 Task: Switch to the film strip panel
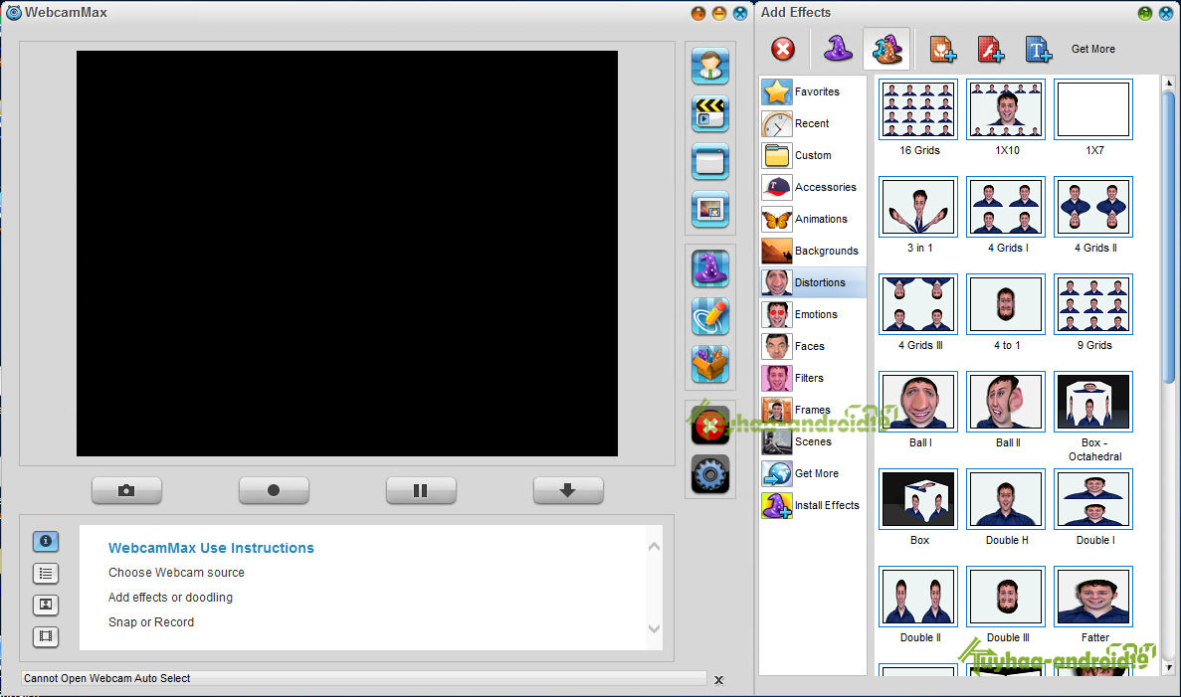(45, 636)
